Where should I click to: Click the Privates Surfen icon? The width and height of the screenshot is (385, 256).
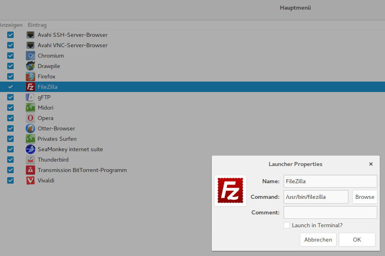[30, 139]
